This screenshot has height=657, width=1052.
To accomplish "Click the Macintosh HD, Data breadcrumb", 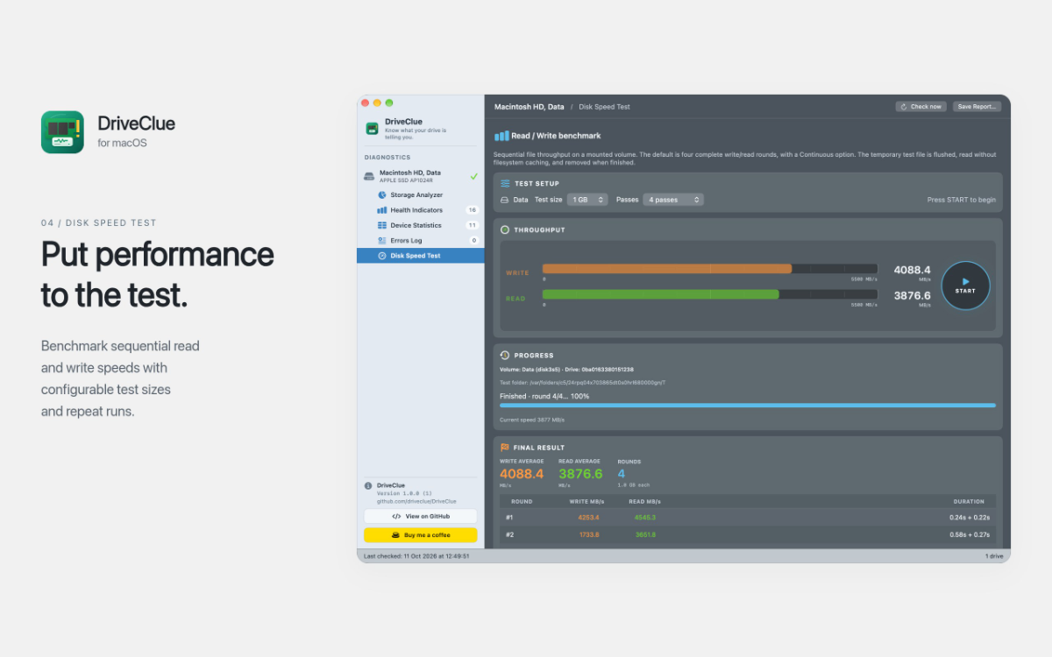I will (530, 107).
